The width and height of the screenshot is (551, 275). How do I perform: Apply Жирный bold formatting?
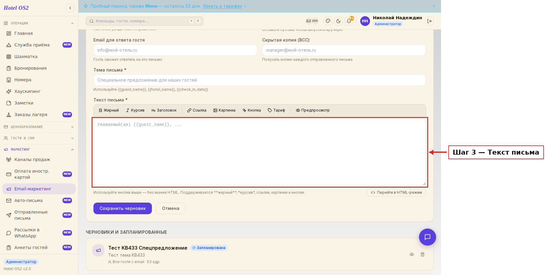point(109,110)
